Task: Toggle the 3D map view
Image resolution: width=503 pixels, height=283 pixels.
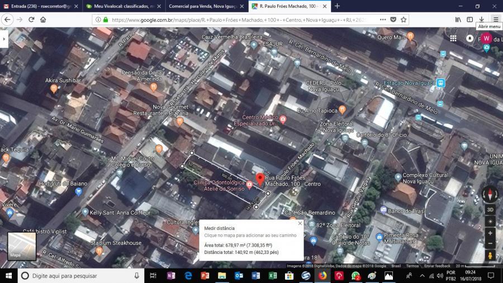Action: pos(490,210)
